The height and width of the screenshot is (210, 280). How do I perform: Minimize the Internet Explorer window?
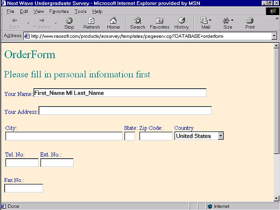(x=264, y=3)
